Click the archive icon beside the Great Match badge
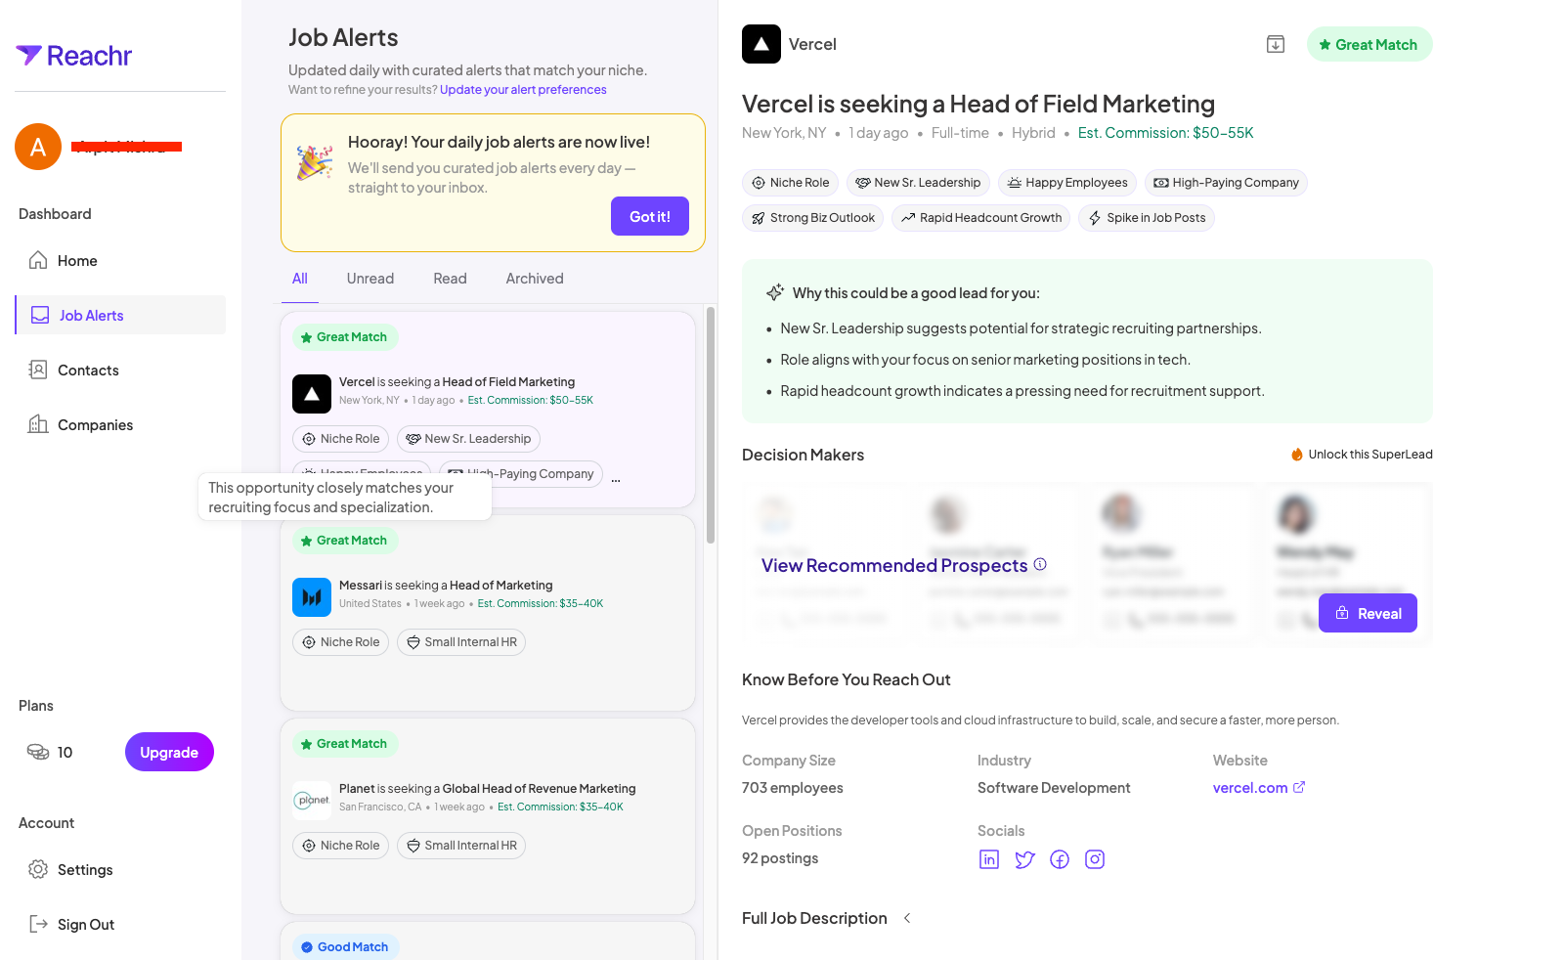The height and width of the screenshot is (960, 1565). [1276, 44]
